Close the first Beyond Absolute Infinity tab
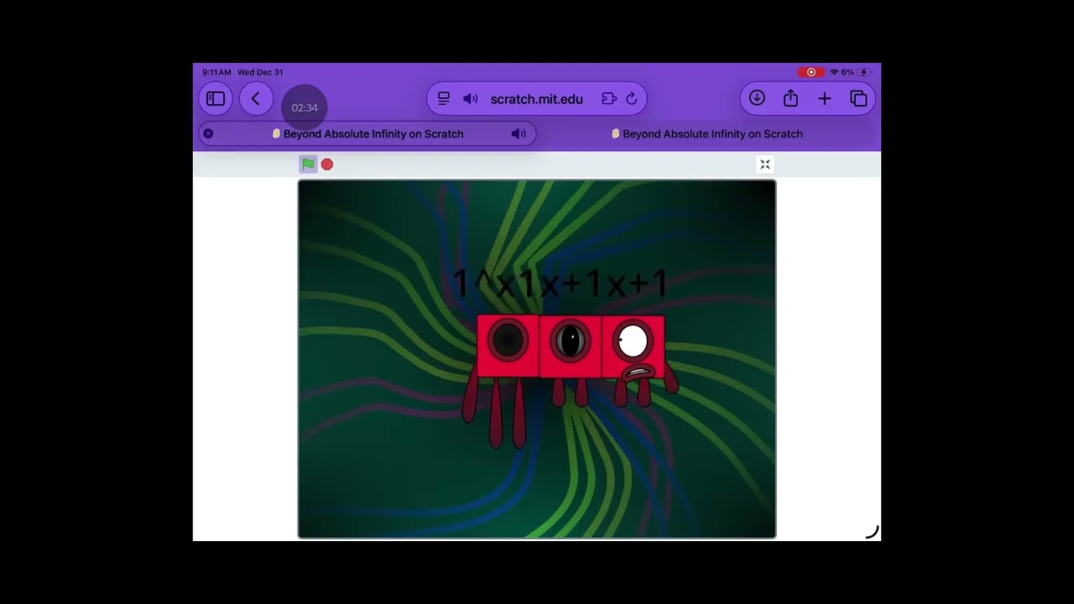Image resolution: width=1074 pixels, height=604 pixels. pos(208,133)
